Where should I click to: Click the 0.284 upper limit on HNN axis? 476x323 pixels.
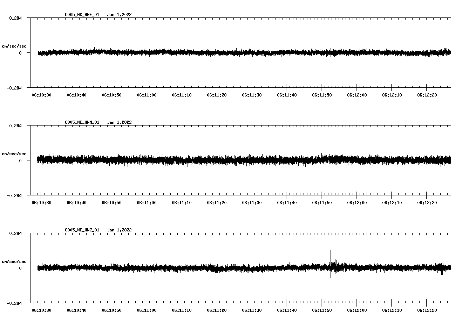[x=15, y=126]
